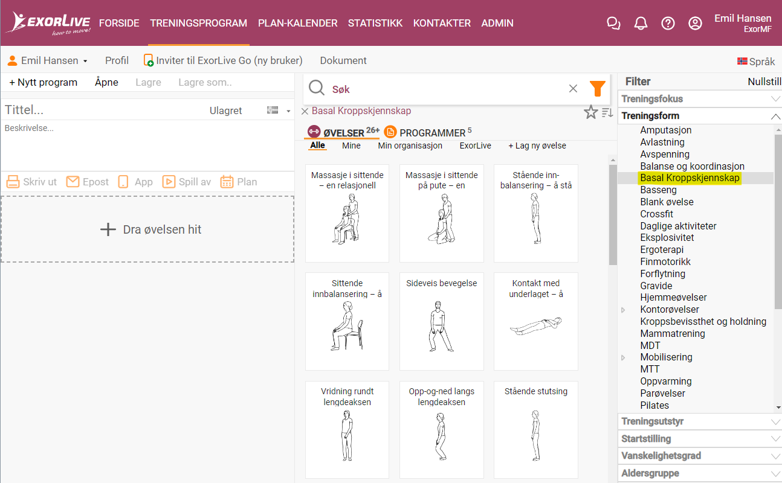Select the Kontakt med underlaget exercise
Viewport: 782px width, 483px height.
click(536, 321)
